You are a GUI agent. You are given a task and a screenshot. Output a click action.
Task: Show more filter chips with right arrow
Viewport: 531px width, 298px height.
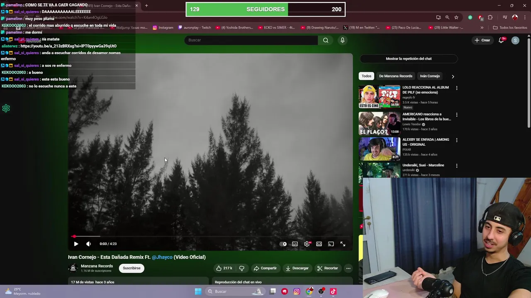pyautogui.click(x=453, y=76)
